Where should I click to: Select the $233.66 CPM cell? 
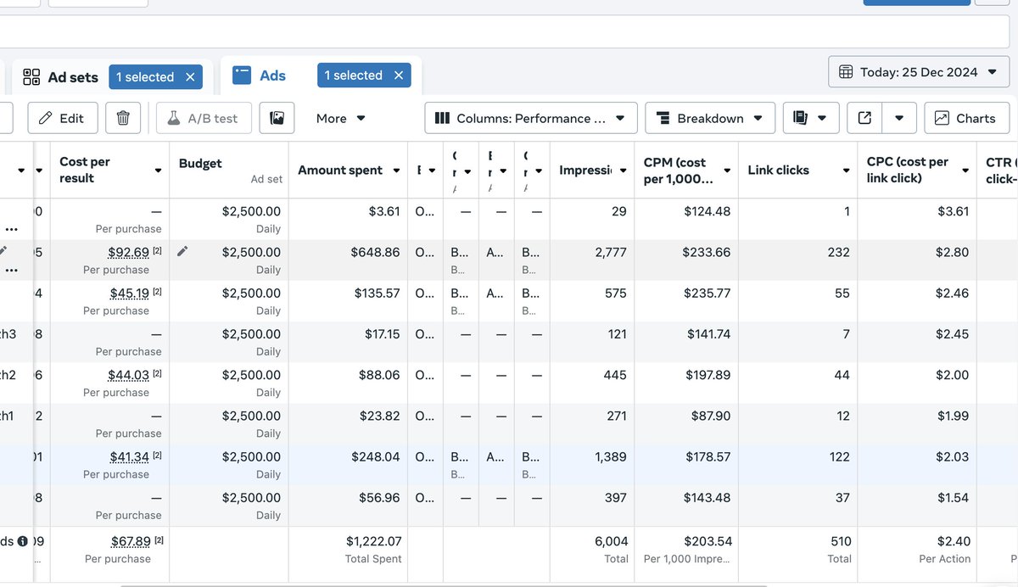[708, 252]
